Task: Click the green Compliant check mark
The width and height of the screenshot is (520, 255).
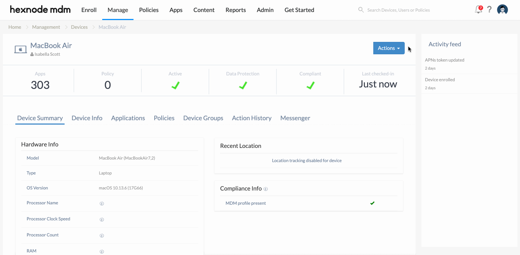Action: point(310,85)
